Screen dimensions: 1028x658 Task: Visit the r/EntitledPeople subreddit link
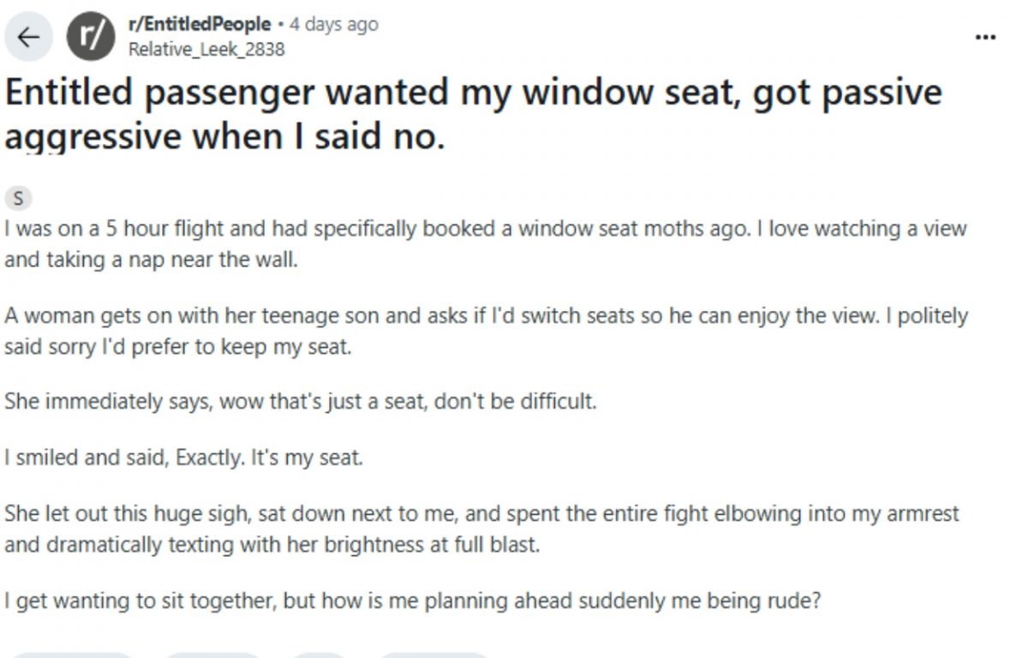pos(199,24)
